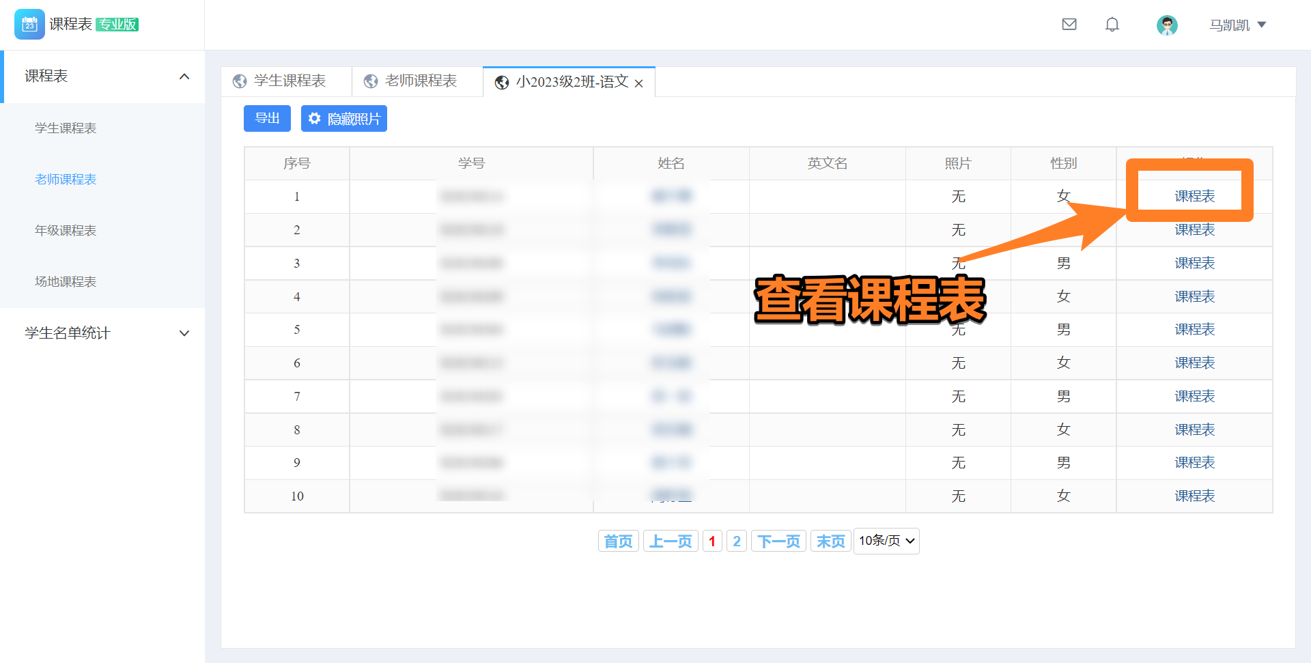Click 无 photo cell in row 6
The width and height of the screenshot is (1311, 663).
click(x=958, y=363)
